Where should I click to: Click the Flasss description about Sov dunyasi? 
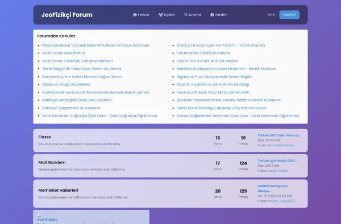click(x=80, y=144)
